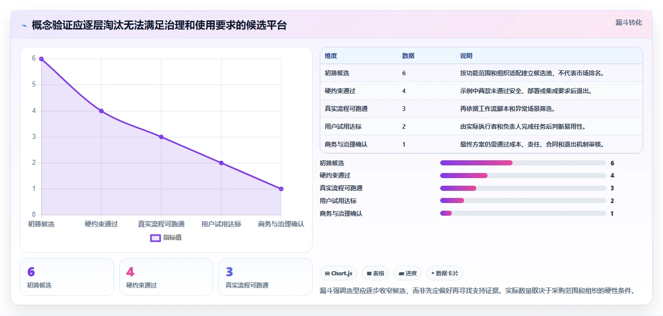Viewport: 663px width, 316px height.
Task: Select the 用户试用达标 table row label
Action: (x=343, y=127)
